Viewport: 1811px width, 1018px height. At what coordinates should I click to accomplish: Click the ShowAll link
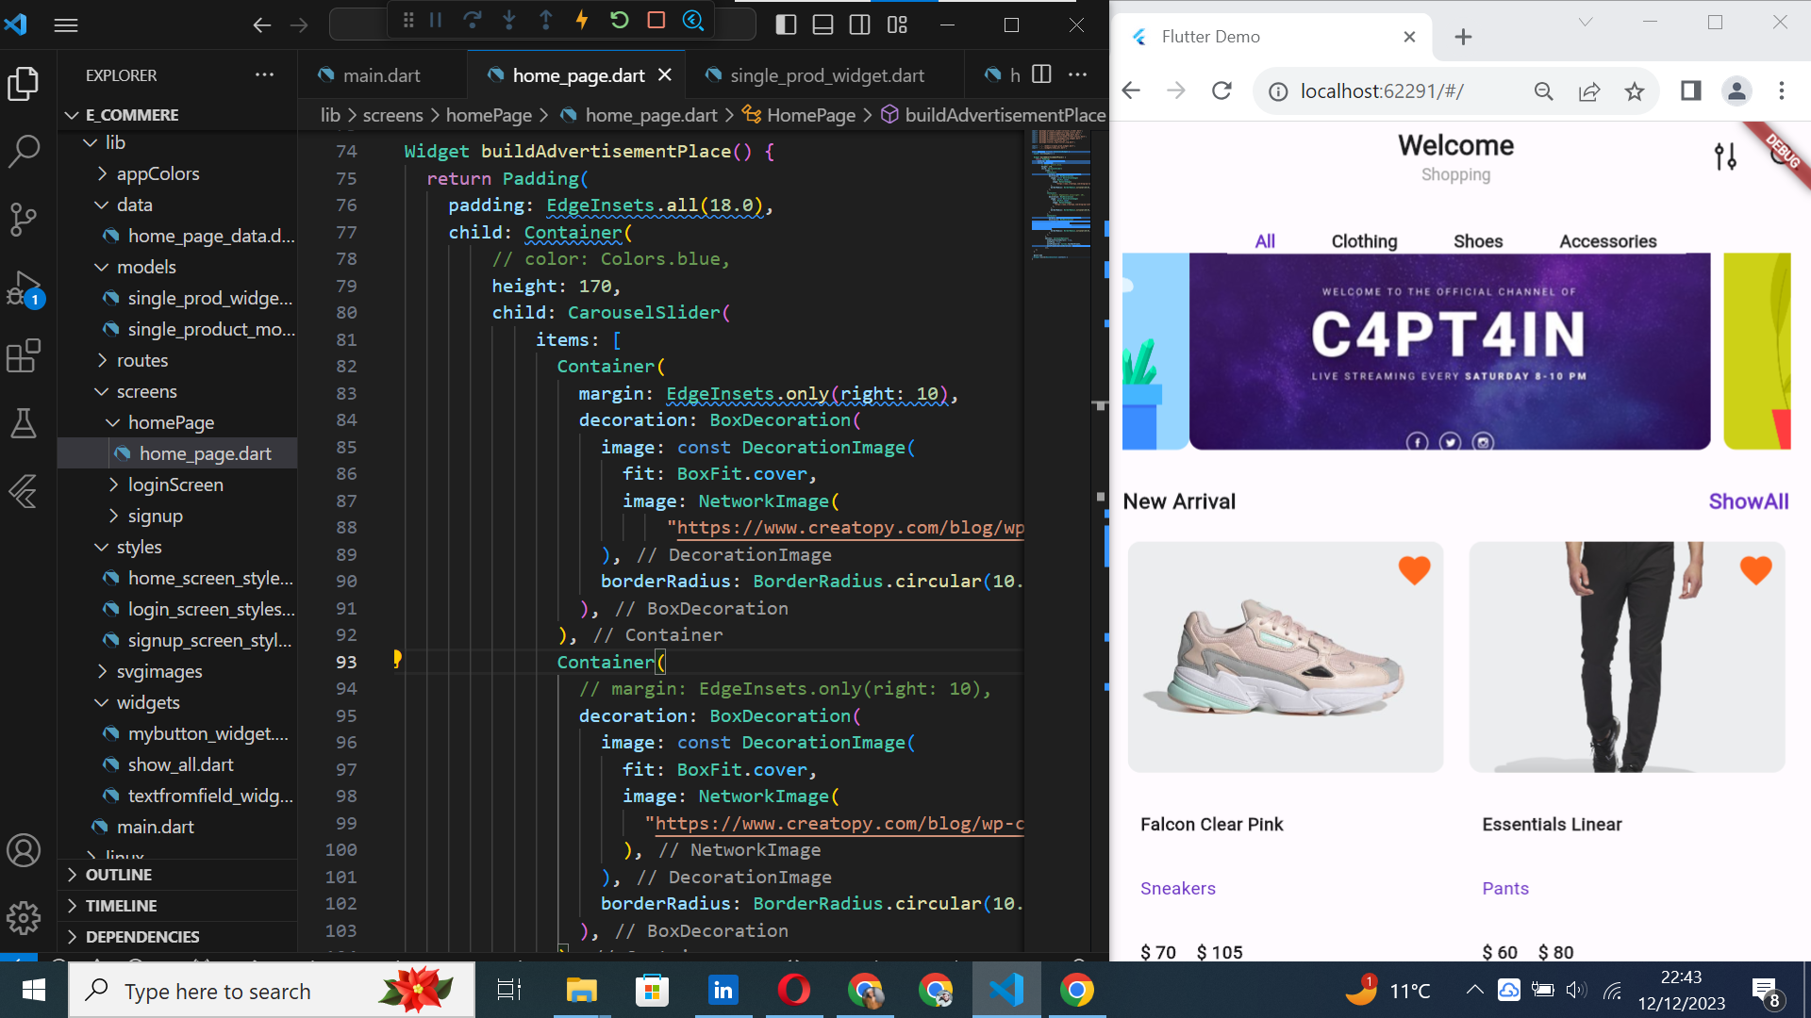(1748, 501)
